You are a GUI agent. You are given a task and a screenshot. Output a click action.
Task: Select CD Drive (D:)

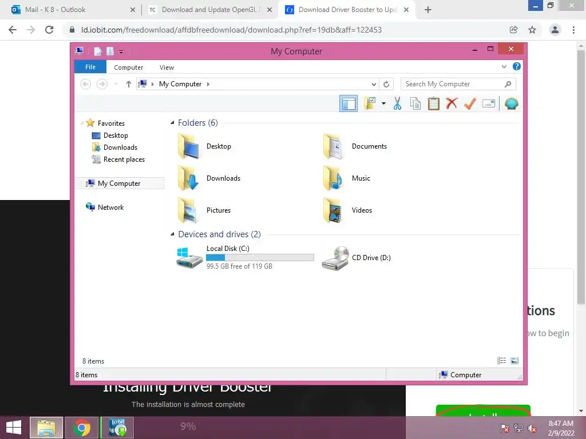356,258
